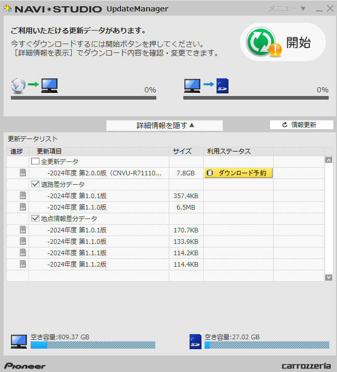
Task: Select -2024年度 第1.1.2版 row text
Action: click(77, 264)
